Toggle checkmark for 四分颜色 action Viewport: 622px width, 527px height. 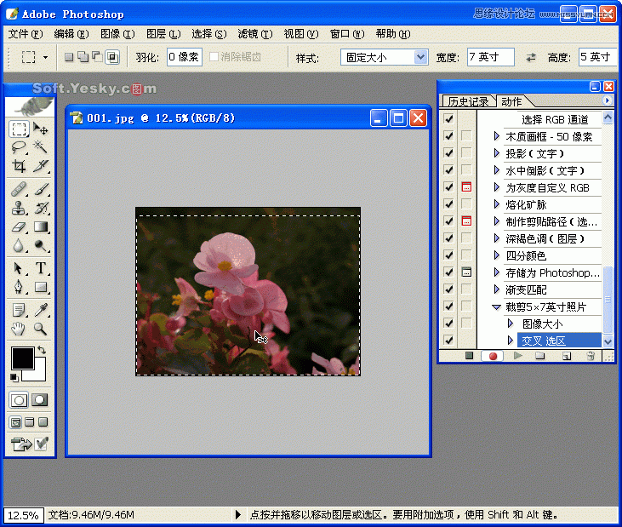[x=448, y=255]
